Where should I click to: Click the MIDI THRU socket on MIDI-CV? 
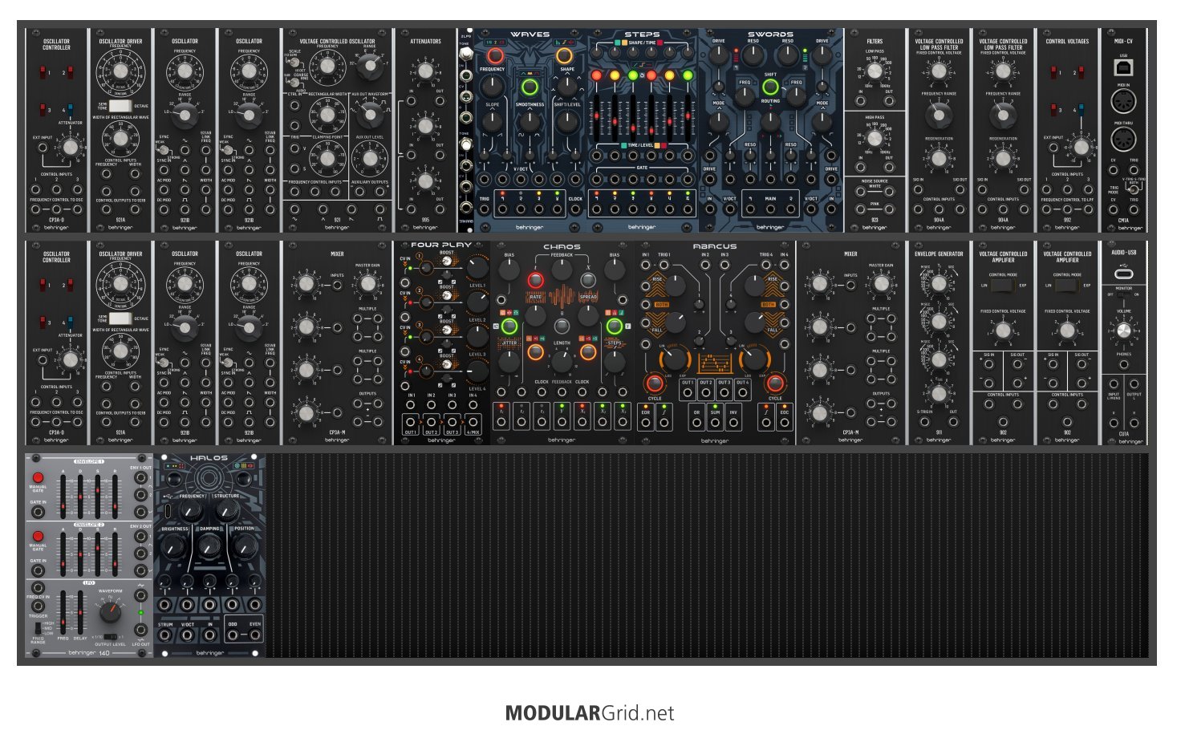(x=1123, y=140)
